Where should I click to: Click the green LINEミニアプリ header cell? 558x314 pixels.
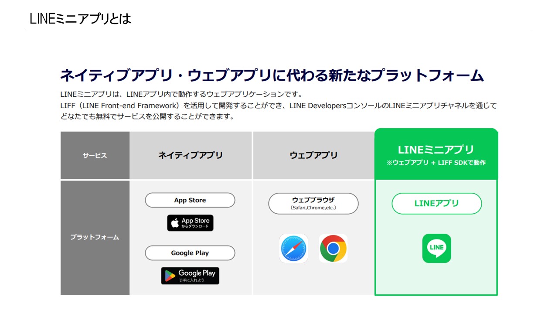(436, 154)
